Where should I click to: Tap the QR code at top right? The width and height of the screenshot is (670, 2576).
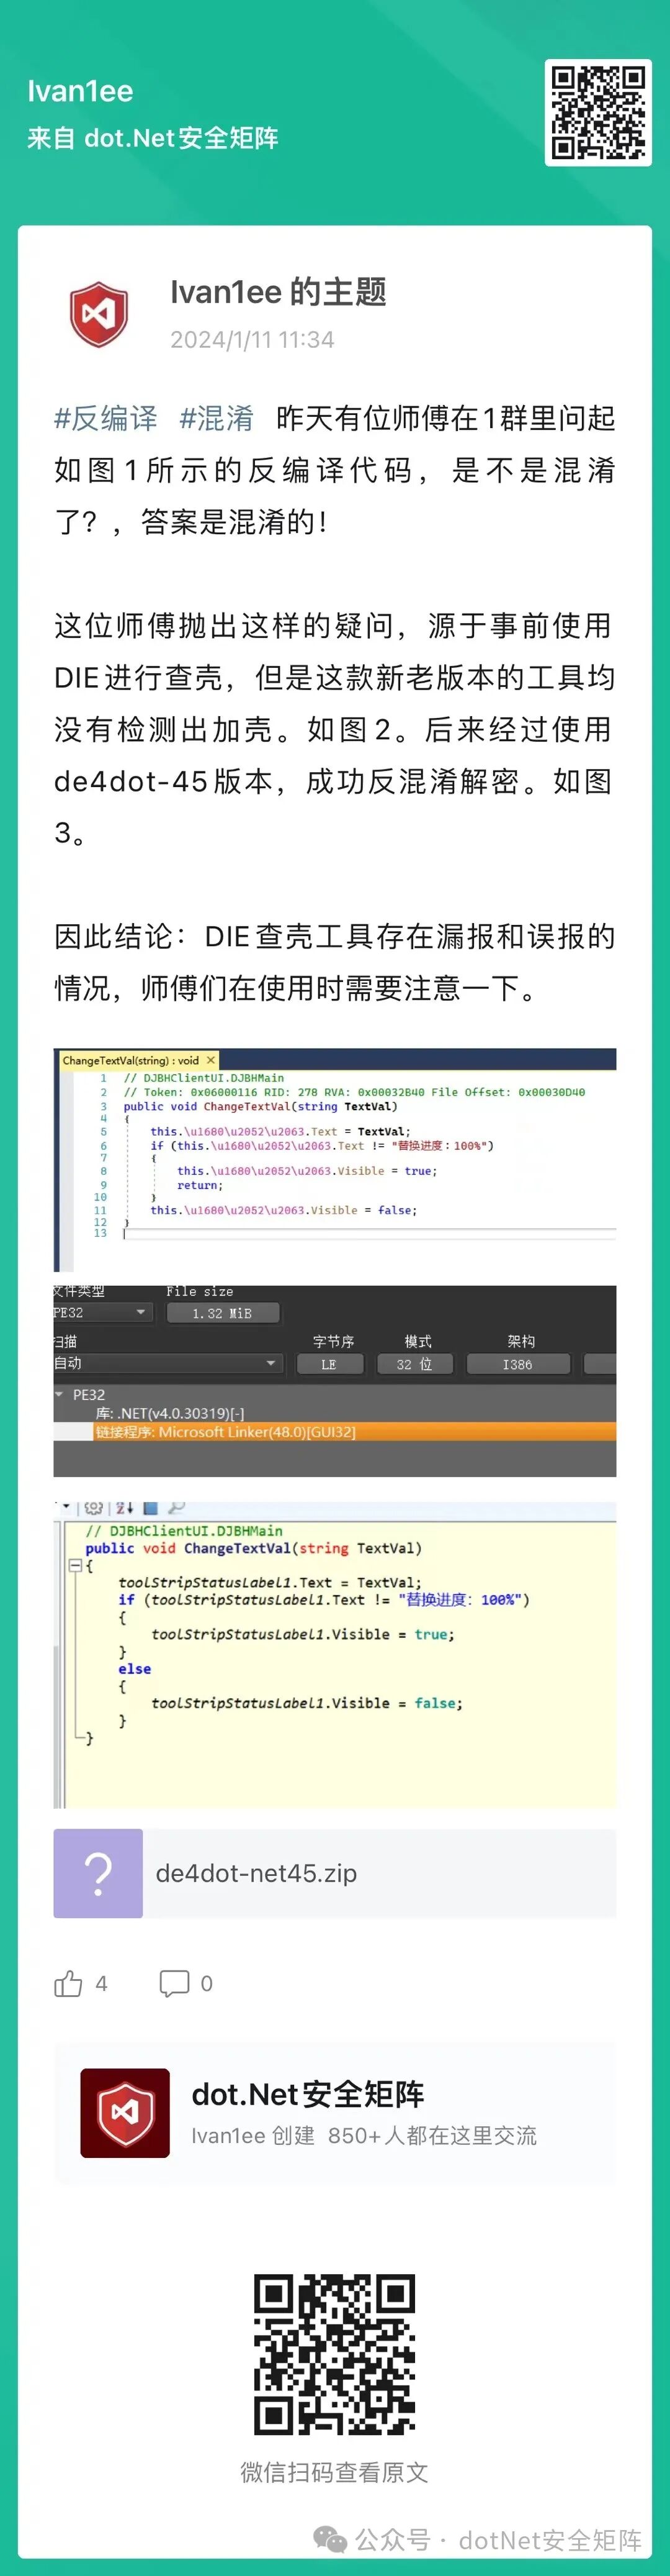[x=598, y=112]
